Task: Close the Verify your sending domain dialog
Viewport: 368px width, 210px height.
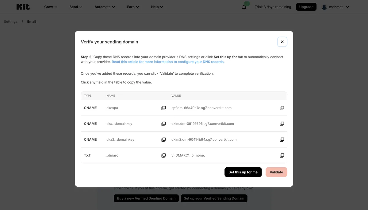Action: (282, 42)
